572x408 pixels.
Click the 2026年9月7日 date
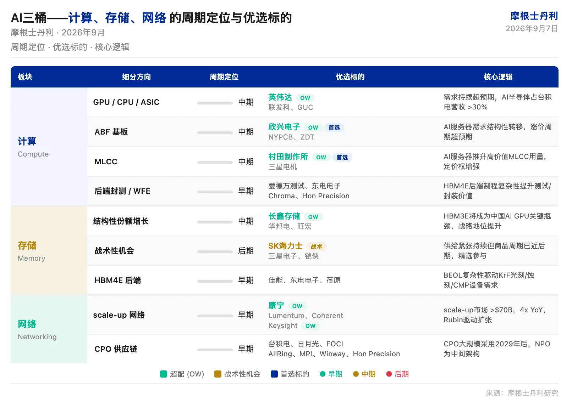532,28
